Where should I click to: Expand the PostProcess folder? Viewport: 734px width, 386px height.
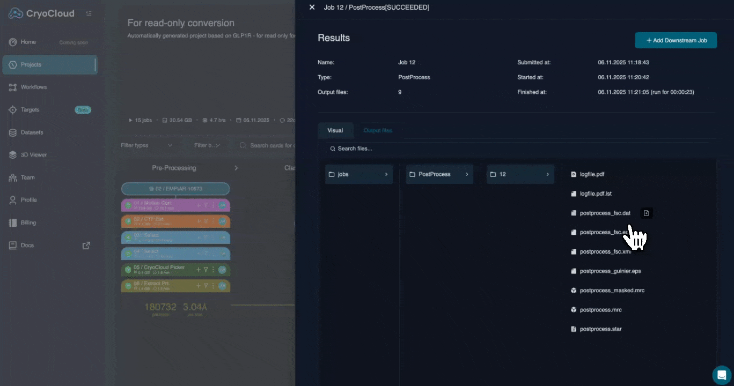coord(439,174)
